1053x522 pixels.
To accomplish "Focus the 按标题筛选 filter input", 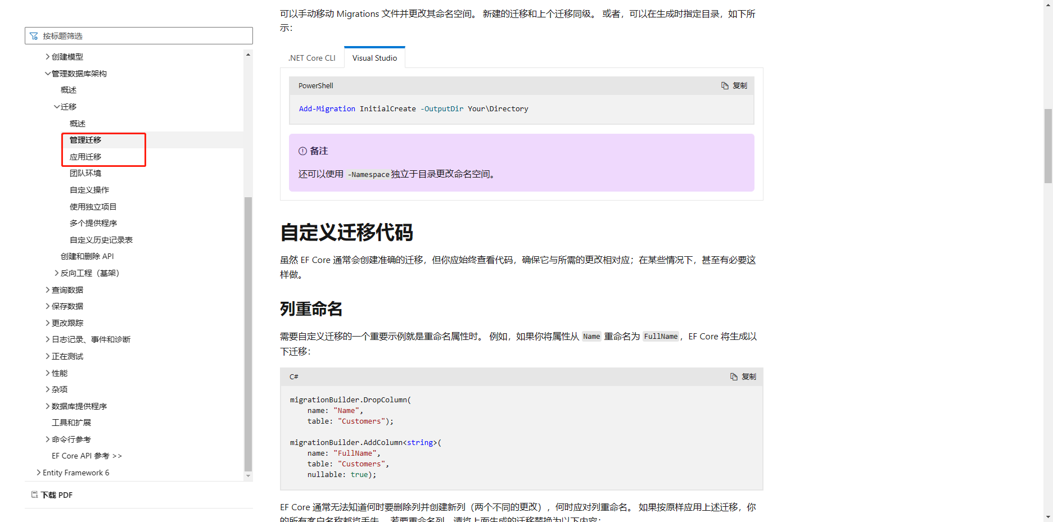I will coord(139,36).
